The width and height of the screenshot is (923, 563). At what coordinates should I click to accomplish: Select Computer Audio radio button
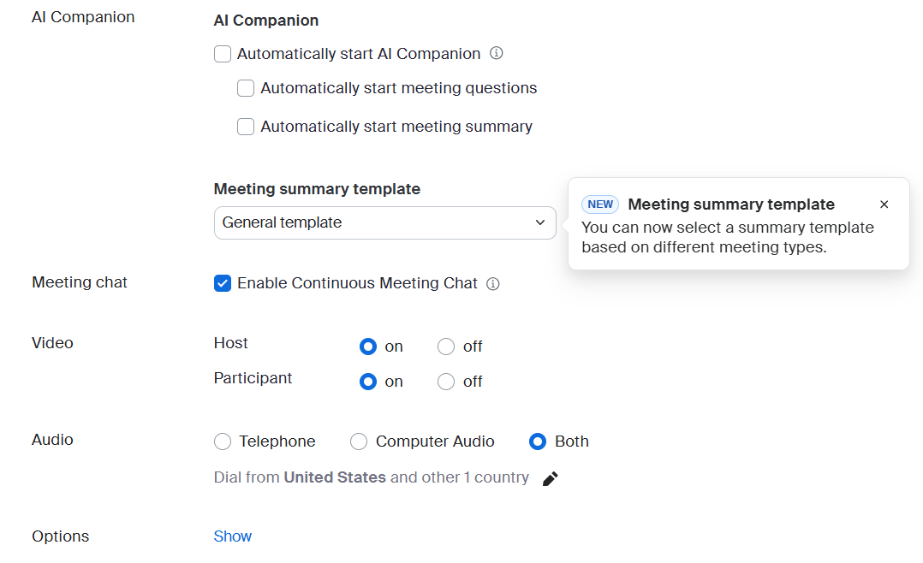(359, 442)
